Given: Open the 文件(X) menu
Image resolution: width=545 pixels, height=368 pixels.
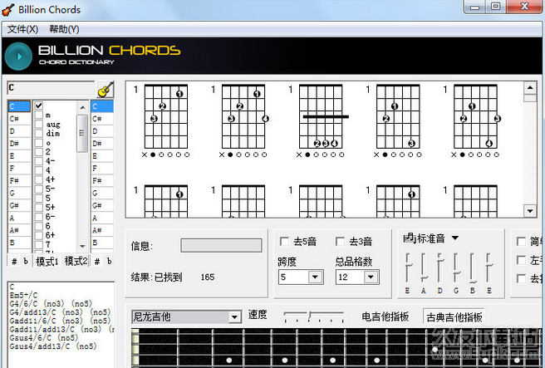Looking at the screenshot, I should [22, 29].
